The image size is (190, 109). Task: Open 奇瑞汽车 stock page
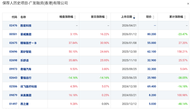click(26, 69)
